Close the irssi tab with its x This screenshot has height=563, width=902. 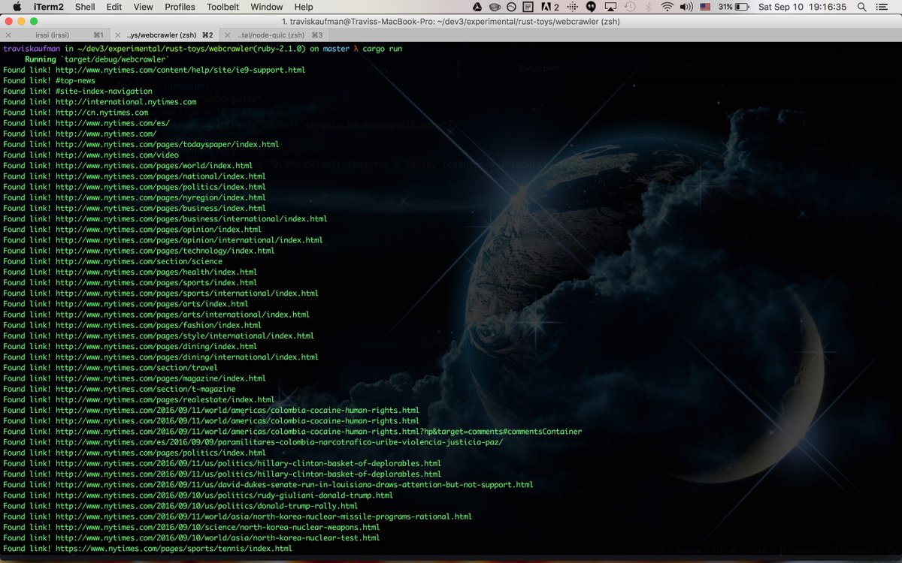(8, 35)
